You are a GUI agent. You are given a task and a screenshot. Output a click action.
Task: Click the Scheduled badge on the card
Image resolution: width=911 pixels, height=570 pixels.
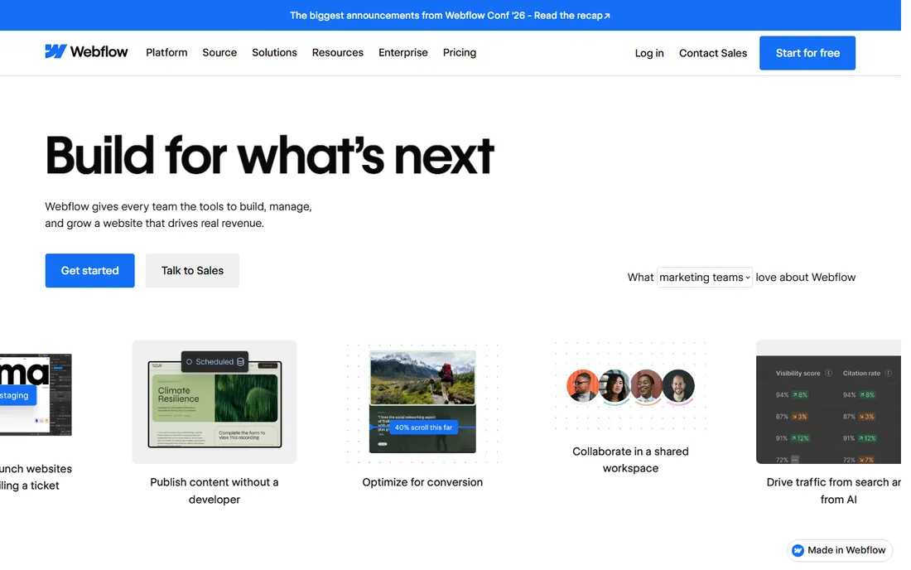click(215, 361)
